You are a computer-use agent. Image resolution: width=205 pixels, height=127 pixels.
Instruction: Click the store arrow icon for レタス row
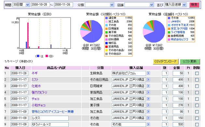(148, 118)
